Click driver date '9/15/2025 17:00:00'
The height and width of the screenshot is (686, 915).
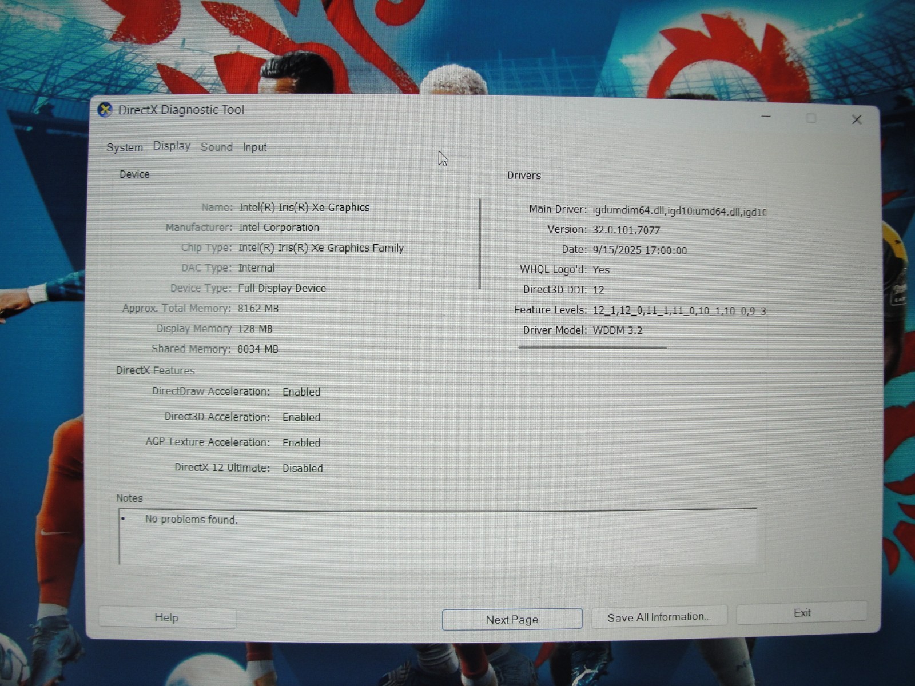pyautogui.click(x=640, y=250)
